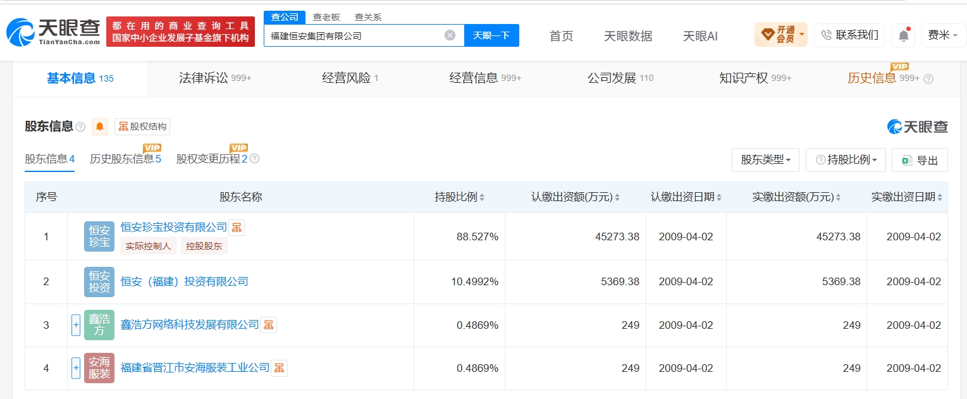Open the notification bell in the header

click(904, 35)
